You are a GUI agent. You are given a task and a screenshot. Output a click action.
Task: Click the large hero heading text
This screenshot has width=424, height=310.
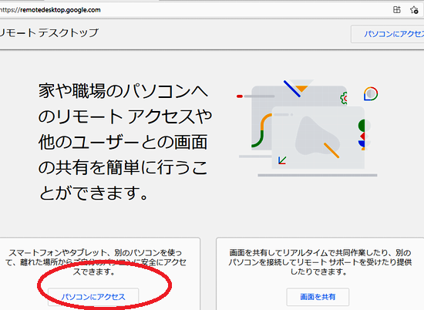tap(125, 142)
